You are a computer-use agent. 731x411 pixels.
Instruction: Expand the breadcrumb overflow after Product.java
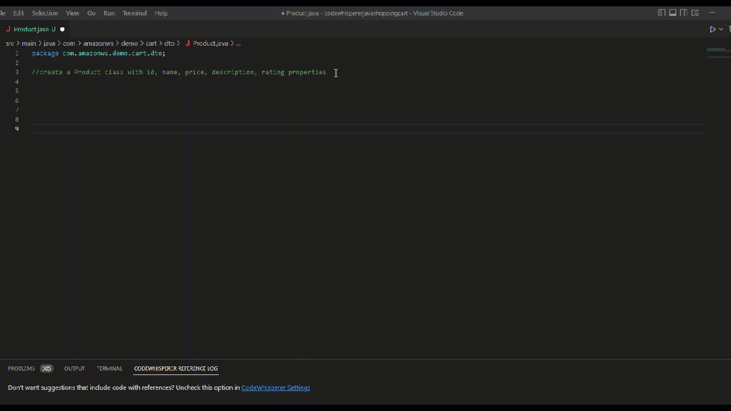(x=238, y=43)
